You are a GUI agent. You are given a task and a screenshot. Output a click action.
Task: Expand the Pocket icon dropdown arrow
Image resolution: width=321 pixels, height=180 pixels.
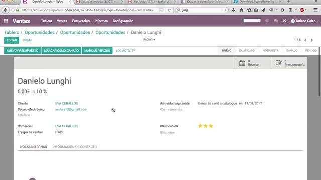tap(276, 10)
